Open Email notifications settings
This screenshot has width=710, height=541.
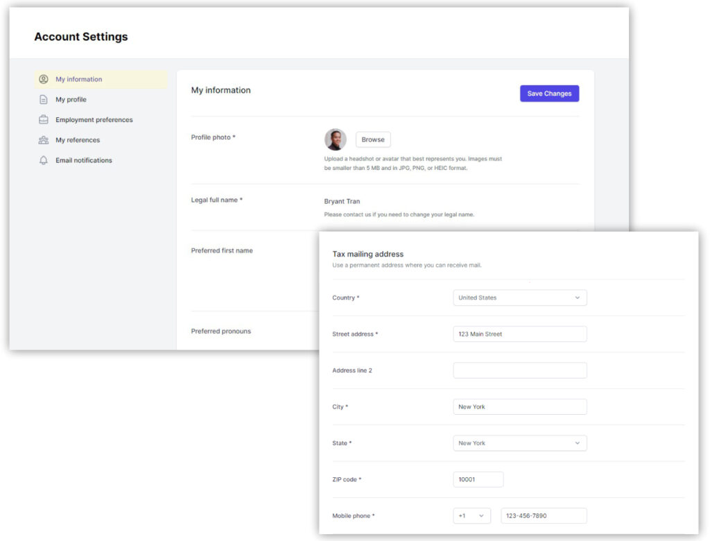[83, 160]
